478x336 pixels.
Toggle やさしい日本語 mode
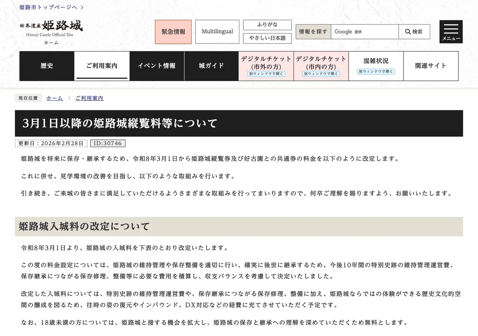tap(267, 38)
